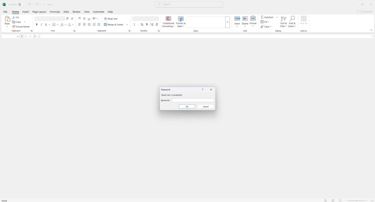Click the Paste clipboard icon
This screenshot has width=375, height=202.
click(x=7, y=19)
